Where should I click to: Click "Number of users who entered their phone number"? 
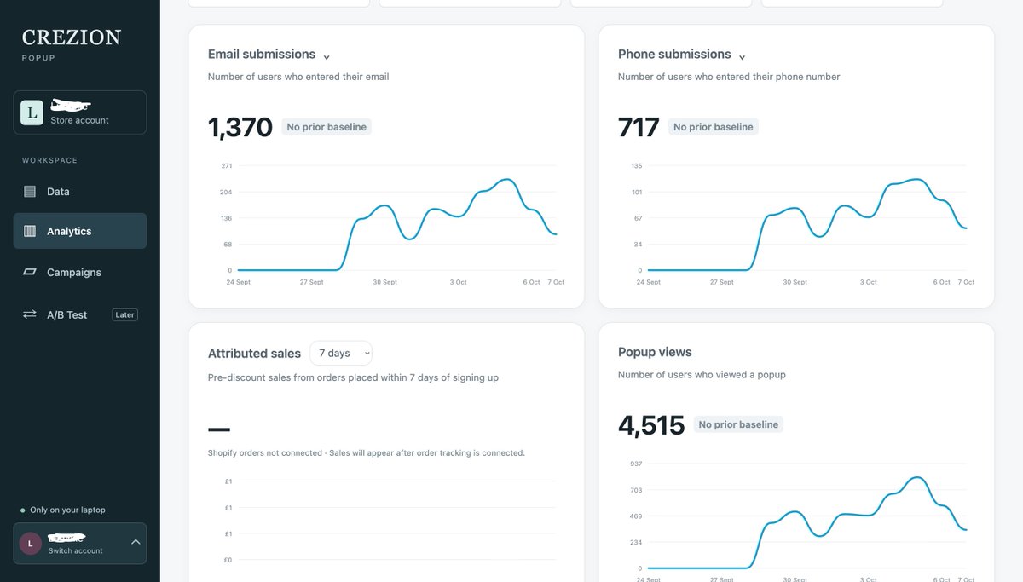[x=729, y=77]
